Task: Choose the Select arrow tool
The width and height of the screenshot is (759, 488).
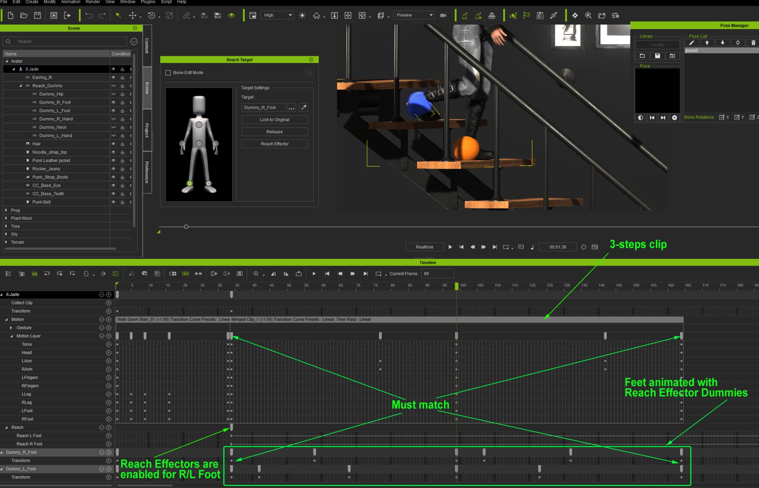Action: [118, 16]
